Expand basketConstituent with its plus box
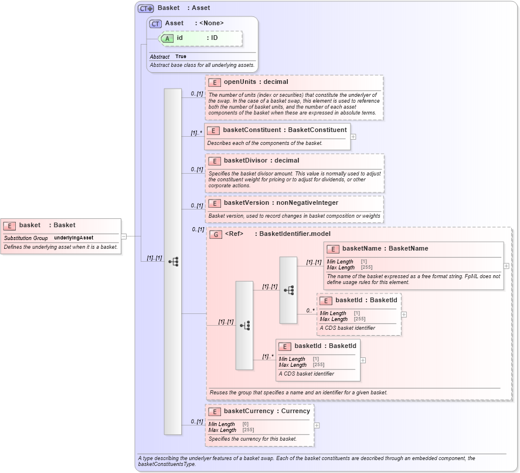520x473 pixels. tap(353, 136)
